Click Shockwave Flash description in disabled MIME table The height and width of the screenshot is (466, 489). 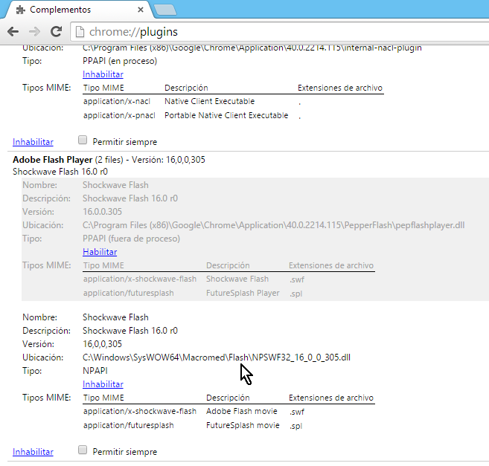pyautogui.click(x=237, y=279)
